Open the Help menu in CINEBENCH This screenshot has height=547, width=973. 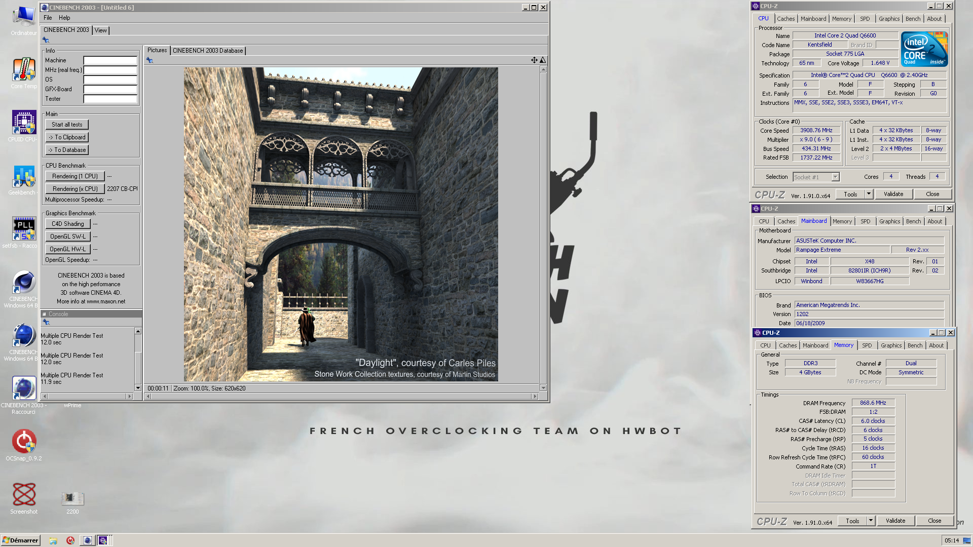(x=64, y=18)
